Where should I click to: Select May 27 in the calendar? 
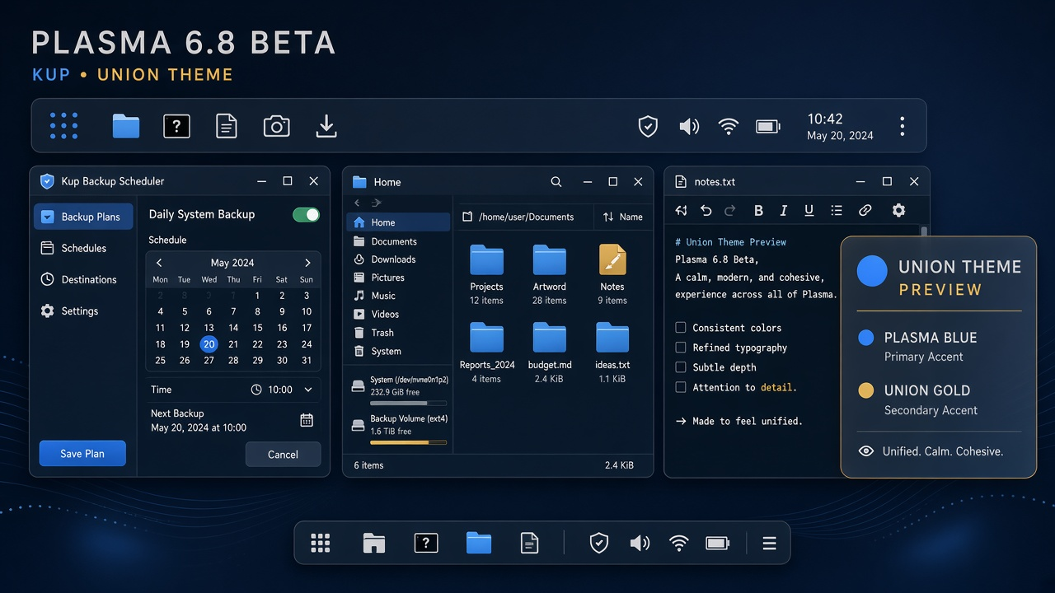tap(209, 360)
